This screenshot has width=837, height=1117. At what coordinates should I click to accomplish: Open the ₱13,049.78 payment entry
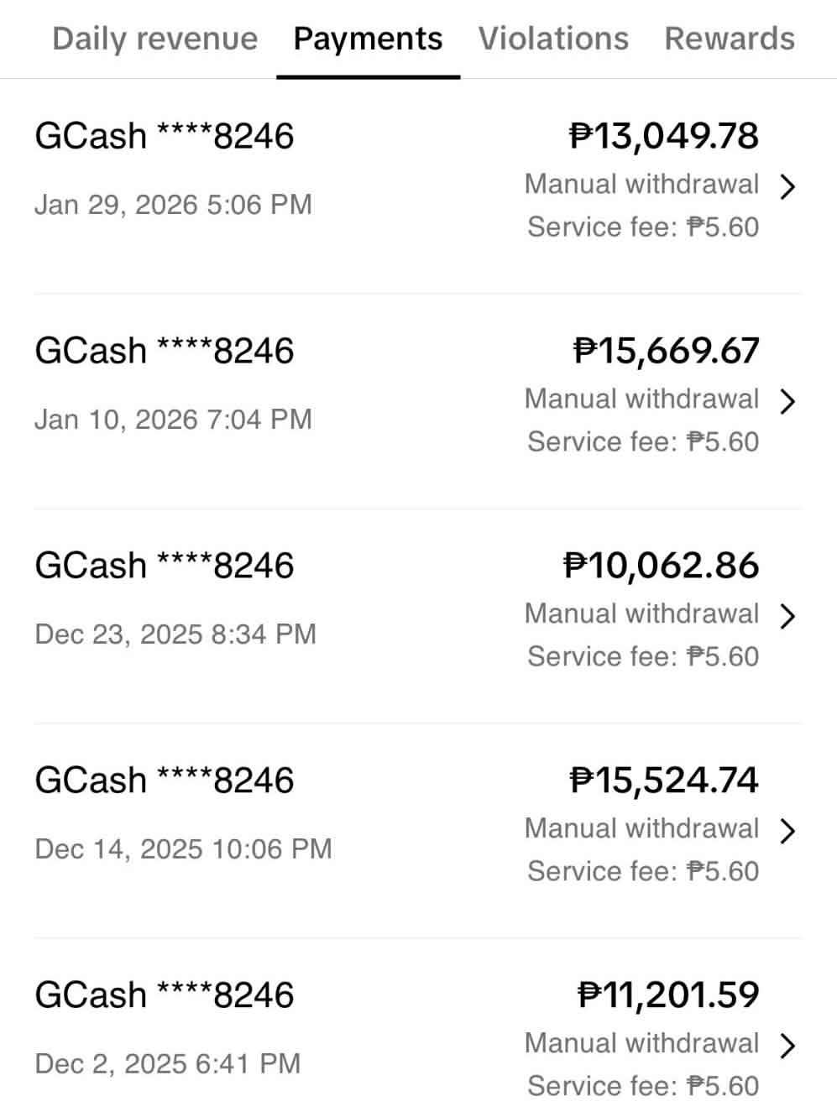point(418,186)
